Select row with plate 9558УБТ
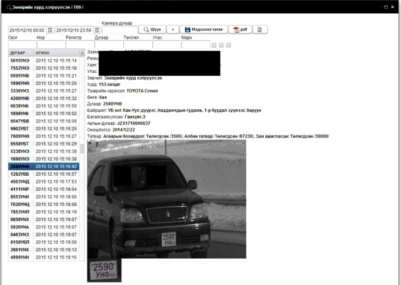Viewport: 401px width, 285px height. coord(44,143)
